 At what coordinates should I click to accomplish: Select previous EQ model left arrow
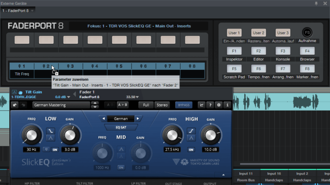pyautogui.click(x=103, y=119)
